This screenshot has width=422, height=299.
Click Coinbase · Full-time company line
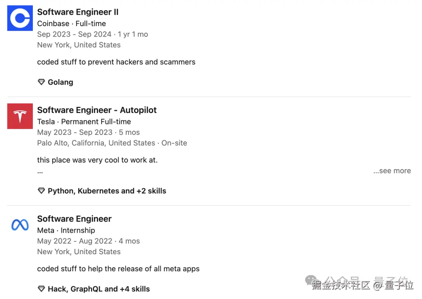71,23
